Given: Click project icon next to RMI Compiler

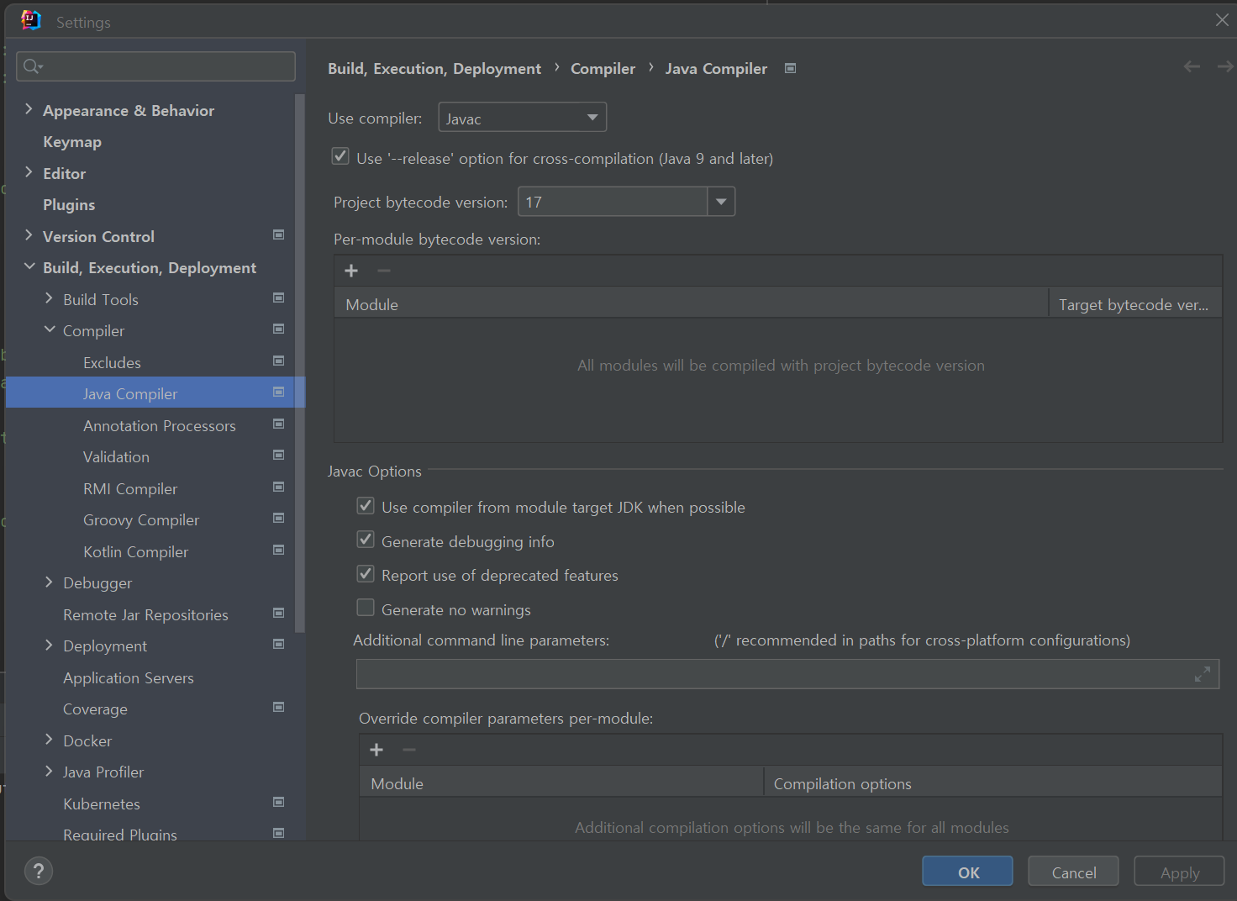Looking at the screenshot, I should point(278,487).
